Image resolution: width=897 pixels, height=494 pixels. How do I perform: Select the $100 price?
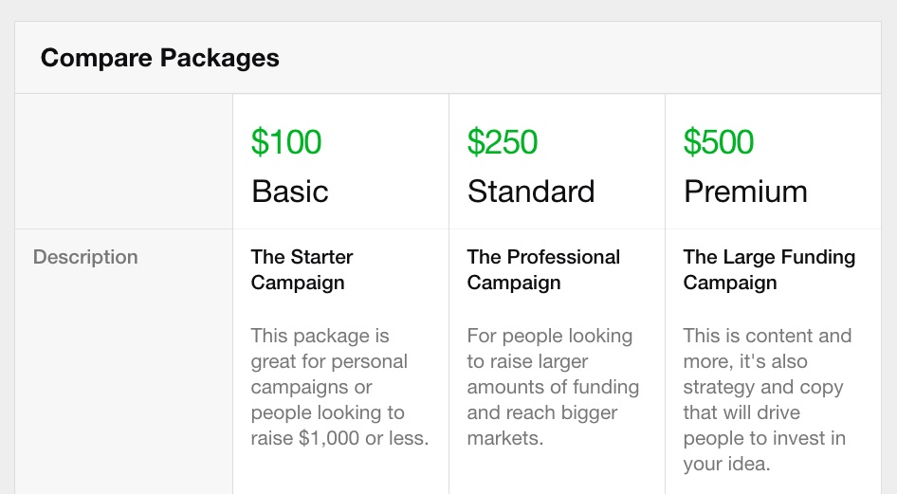286,142
